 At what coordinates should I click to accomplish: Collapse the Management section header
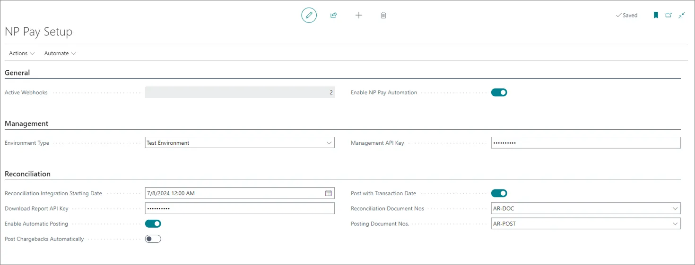pos(26,124)
